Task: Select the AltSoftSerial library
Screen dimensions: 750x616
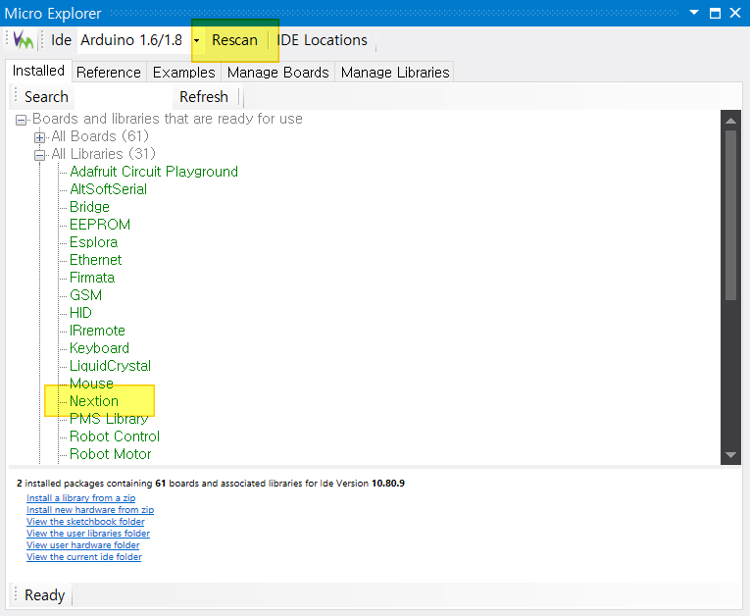Action: point(108,189)
